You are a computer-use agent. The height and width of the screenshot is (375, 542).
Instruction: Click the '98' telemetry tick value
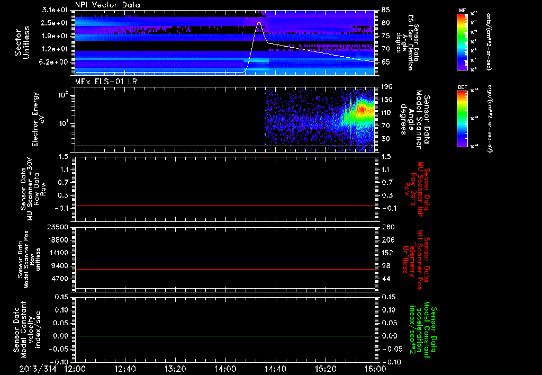click(385, 266)
